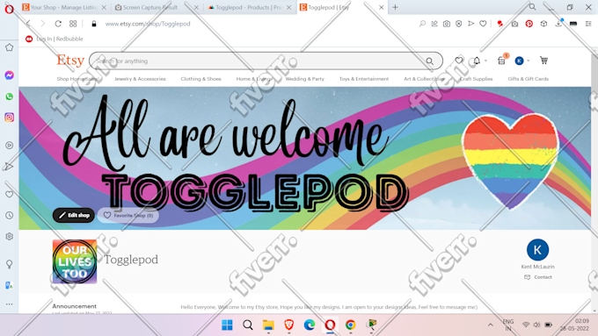
Task: Open sidebar My Flow arrow icon
Action: (x=9, y=167)
